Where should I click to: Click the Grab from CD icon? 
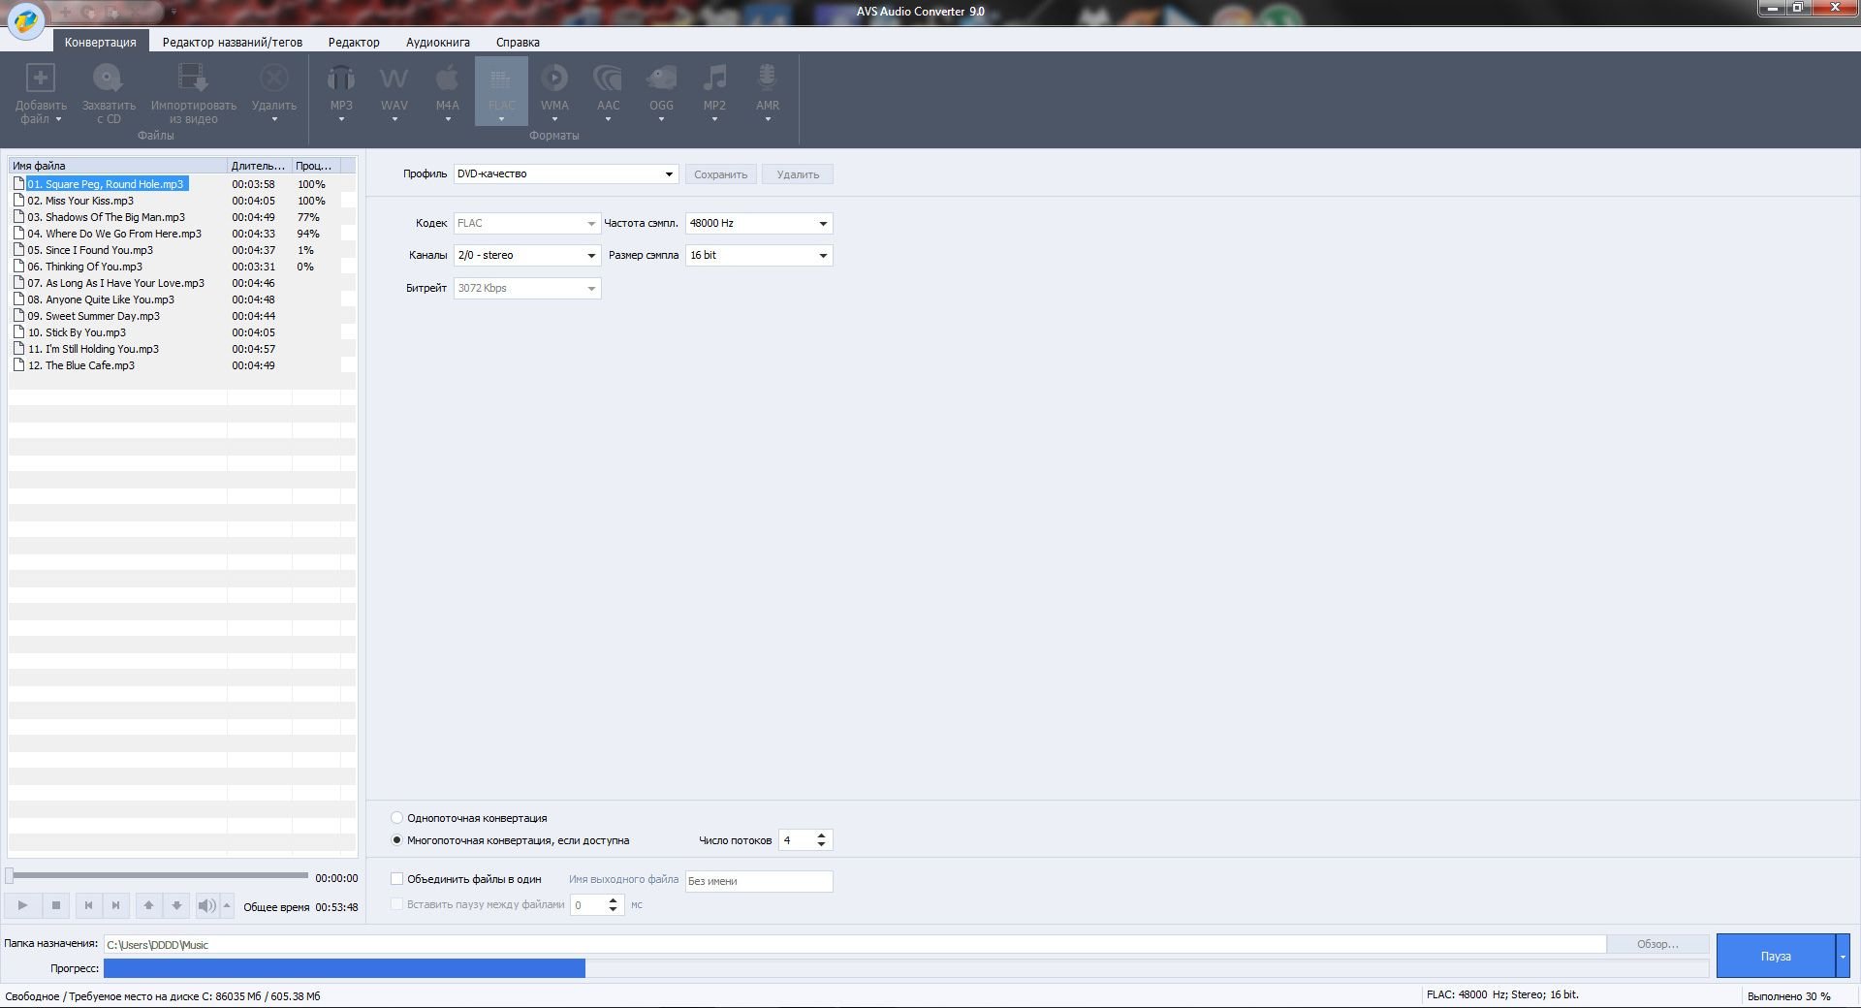(108, 79)
